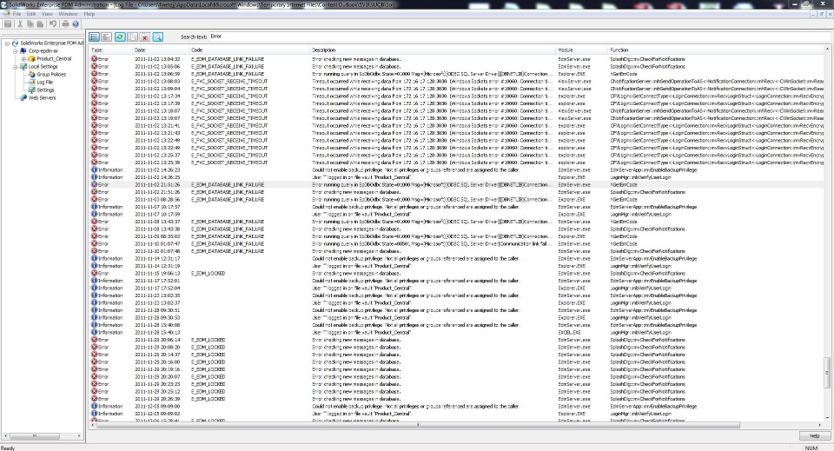Click the Help button at bottom right
The height and width of the screenshot is (451, 834).
(x=814, y=435)
